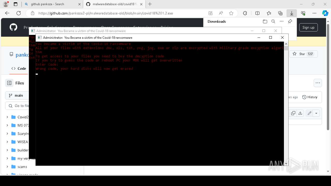331x186 pixels.
Task: Click the GitHub Sign up button
Action: 308,27
